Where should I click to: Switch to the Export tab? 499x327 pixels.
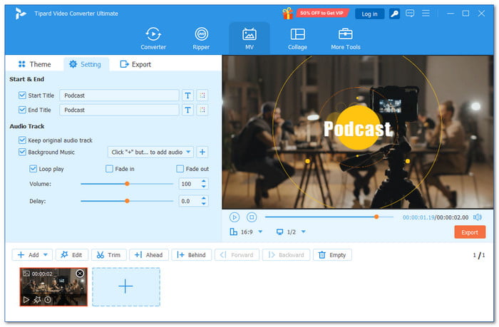click(136, 64)
